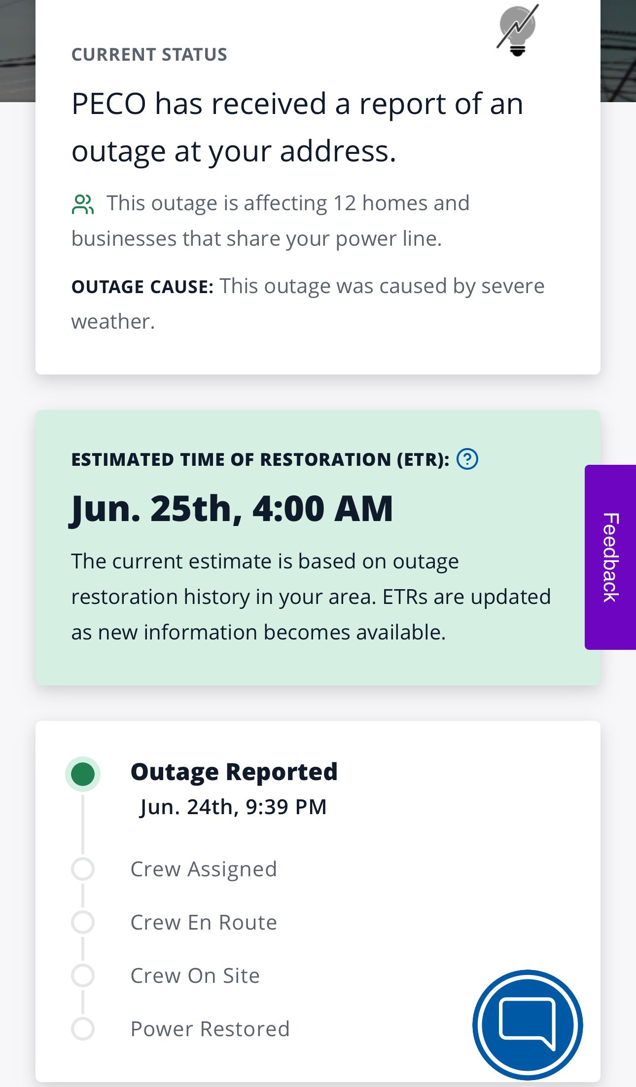Viewport: 636px width, 1087px height.
Task: Click the CURRENT STATUS header label
Action: (x=149, y=54)
